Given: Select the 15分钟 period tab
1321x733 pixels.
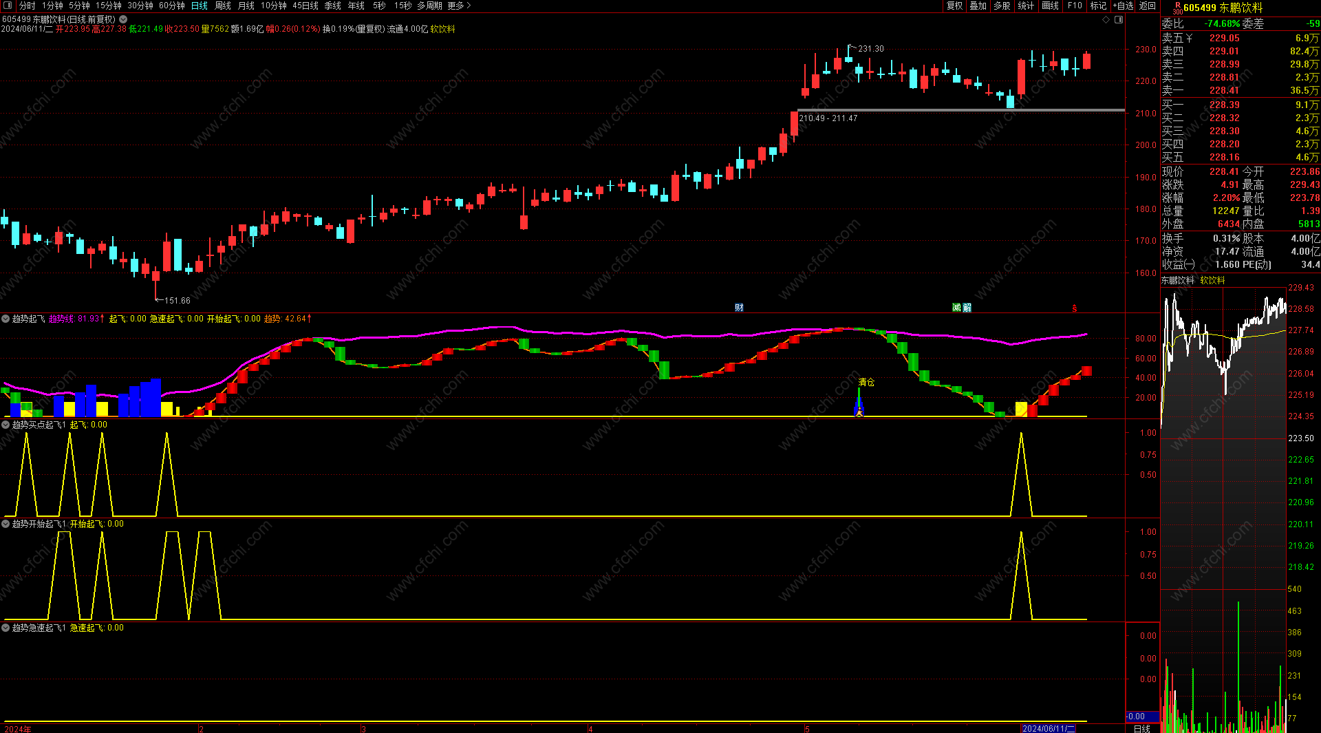Looking at the screenshot, I should click(x=109, y=6).
